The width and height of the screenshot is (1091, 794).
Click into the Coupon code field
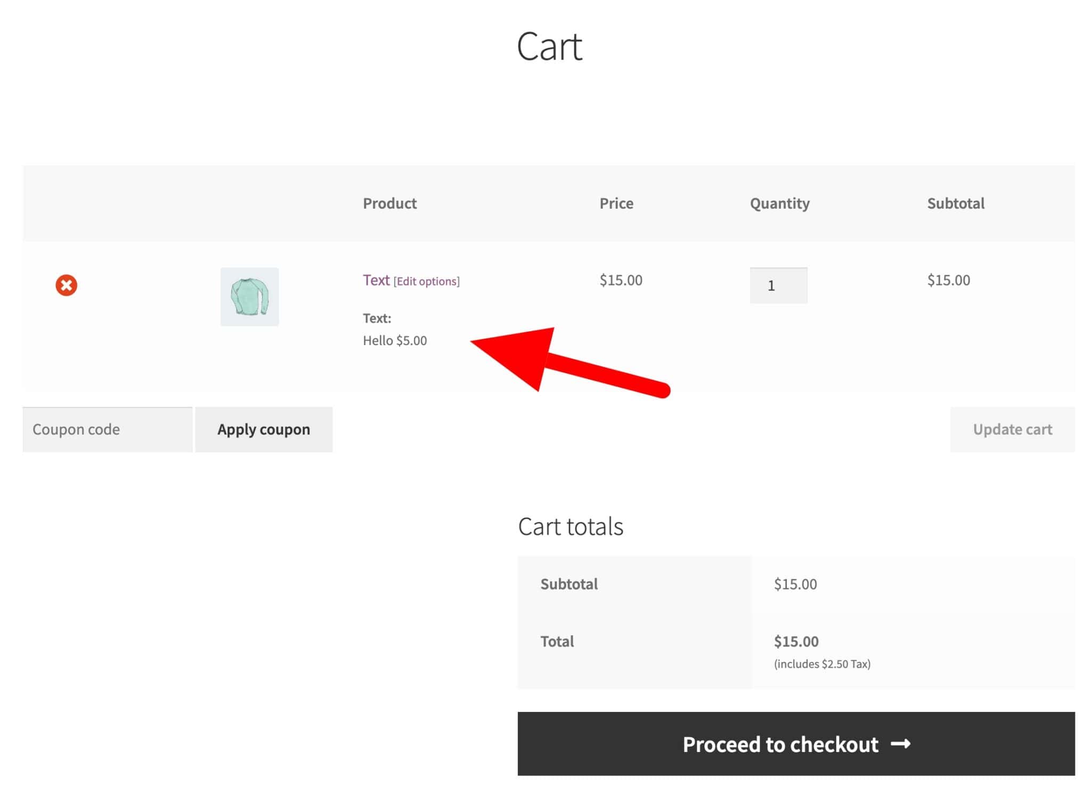pos(107,429)
